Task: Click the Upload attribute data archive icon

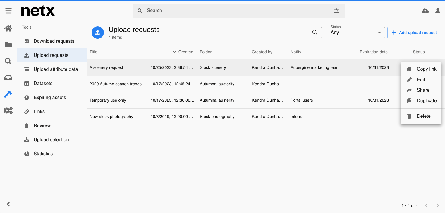Action: coord(27,69)
